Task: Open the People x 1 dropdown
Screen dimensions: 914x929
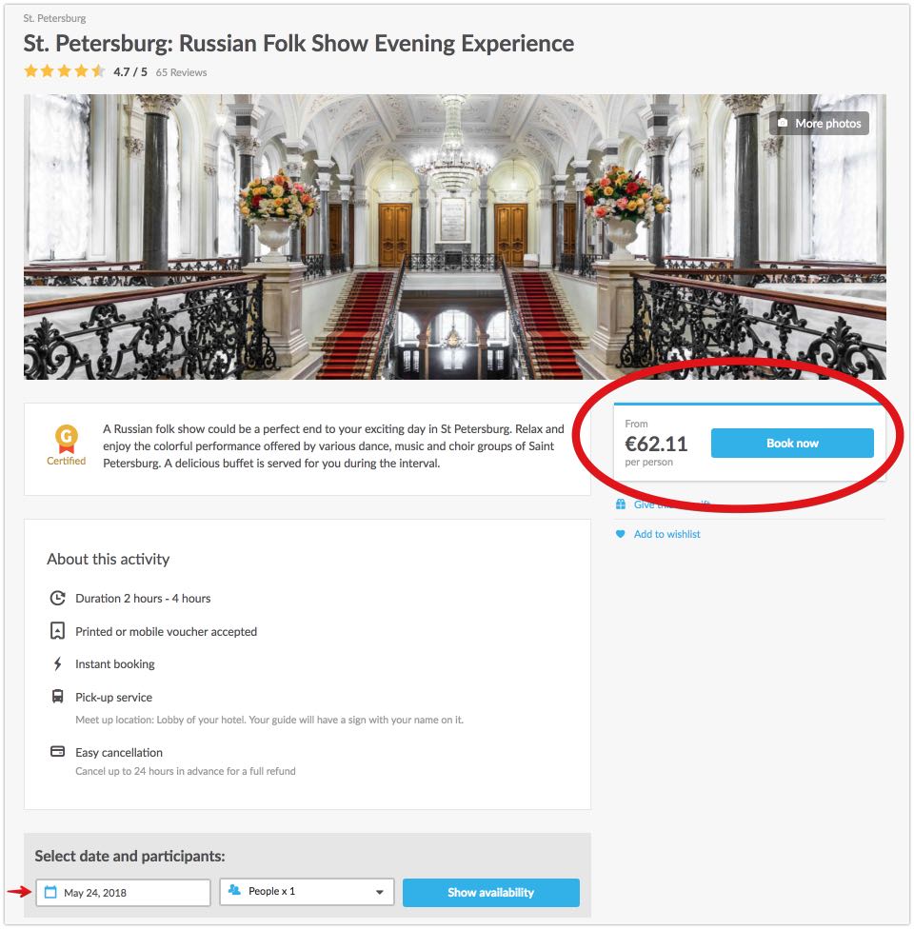Action: click(307, 892)
